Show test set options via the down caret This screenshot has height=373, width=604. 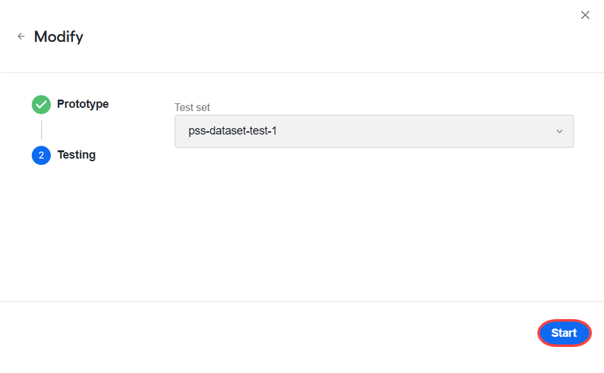point(560,131)
